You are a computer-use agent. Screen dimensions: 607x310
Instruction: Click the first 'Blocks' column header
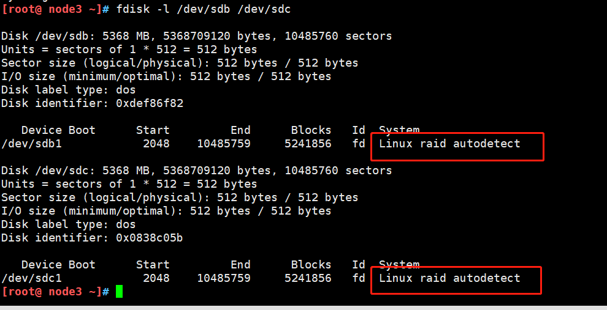311,130
